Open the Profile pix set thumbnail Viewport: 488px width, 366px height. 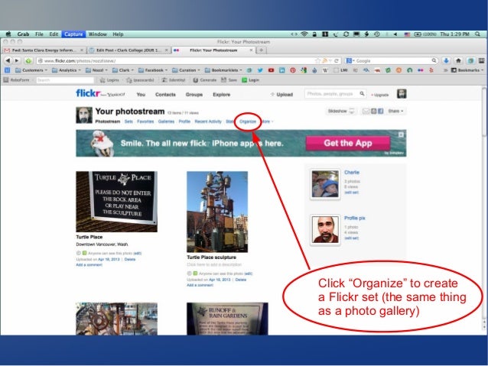pos(325,230)
